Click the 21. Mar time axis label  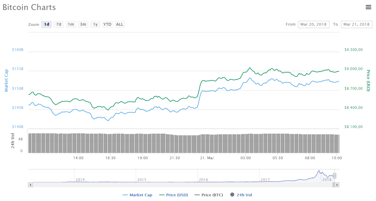point(207,158)
